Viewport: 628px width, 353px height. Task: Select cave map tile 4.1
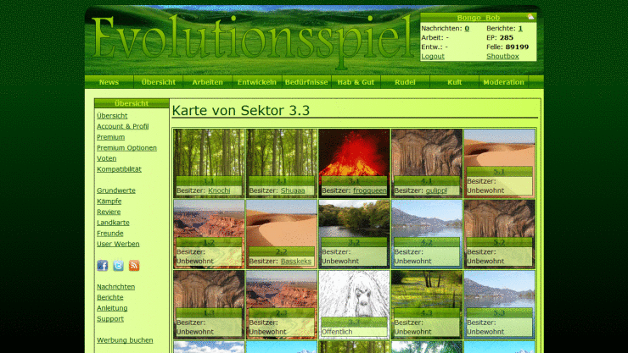[427, 163]
